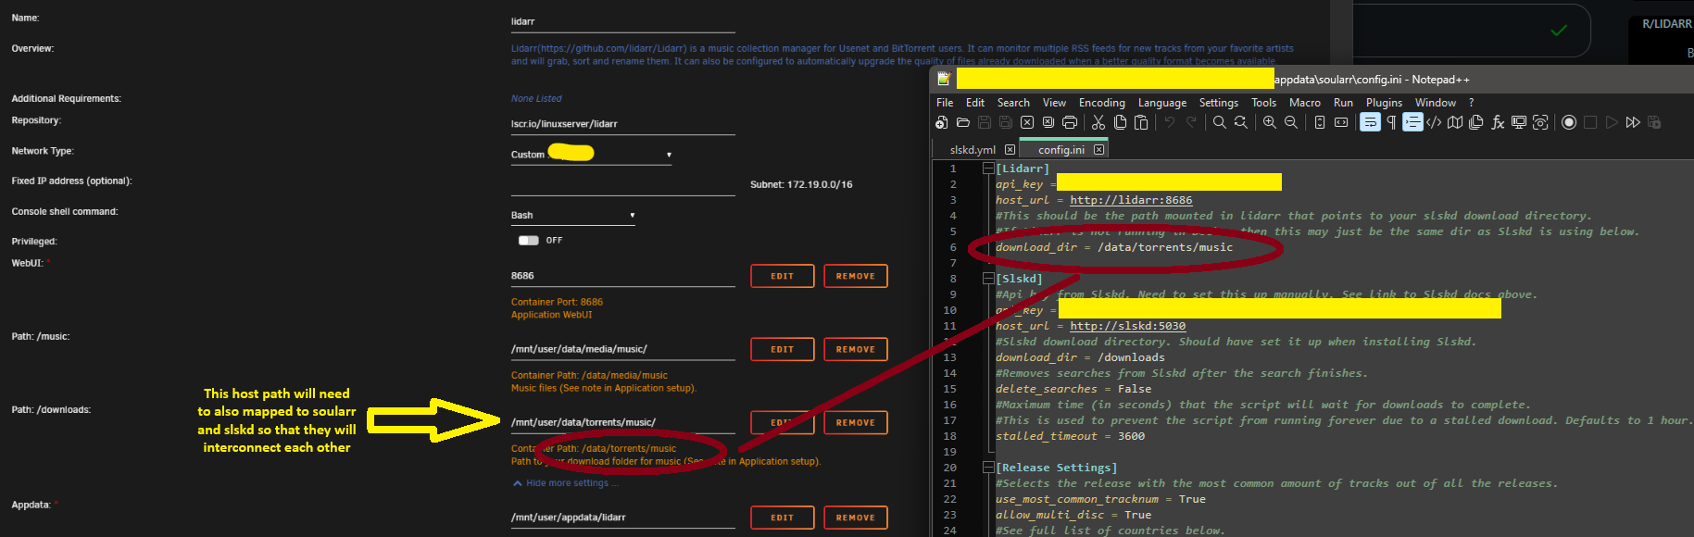Viewport: 1694px width, 537px height.
Task: Click EDIT for /music path
Action: click(x=783, y=349)
